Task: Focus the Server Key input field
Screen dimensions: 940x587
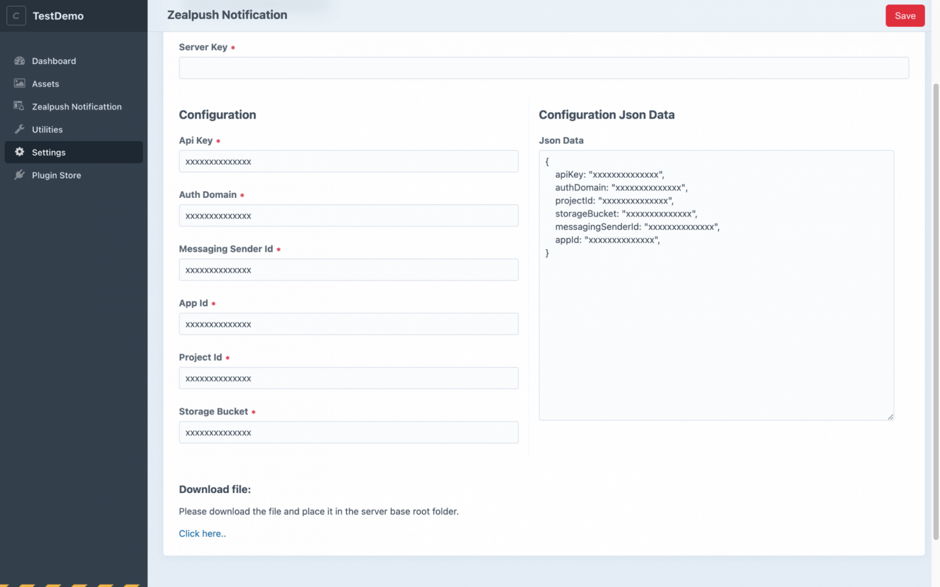Action: [x=543, y=68]
